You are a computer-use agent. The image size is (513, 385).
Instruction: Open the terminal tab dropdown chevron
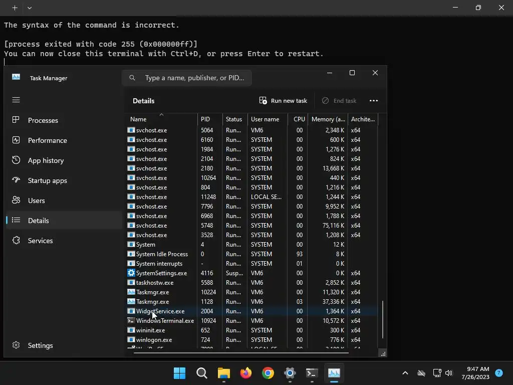(x=30, y=8)
